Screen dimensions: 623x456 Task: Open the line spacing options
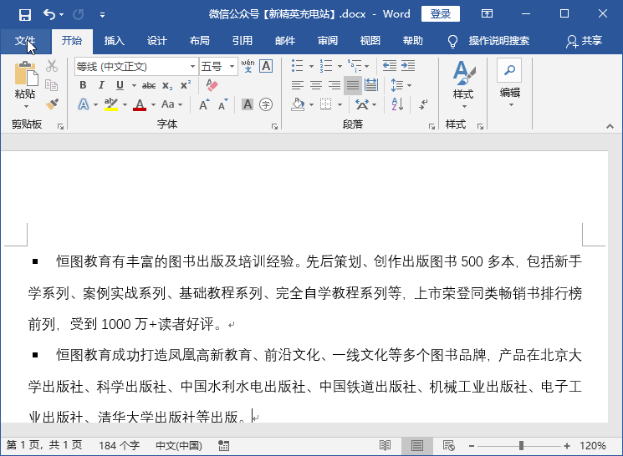tap(401, 85)
